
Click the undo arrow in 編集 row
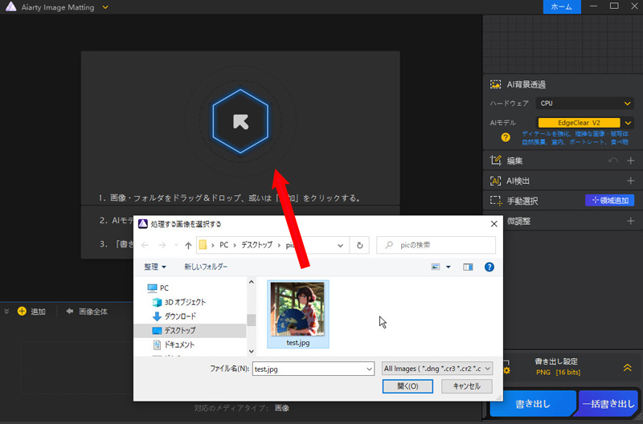(x=612, y=161)
